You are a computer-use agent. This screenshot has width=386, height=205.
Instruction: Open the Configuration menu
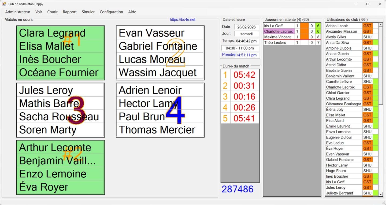(x=111, y=12)
